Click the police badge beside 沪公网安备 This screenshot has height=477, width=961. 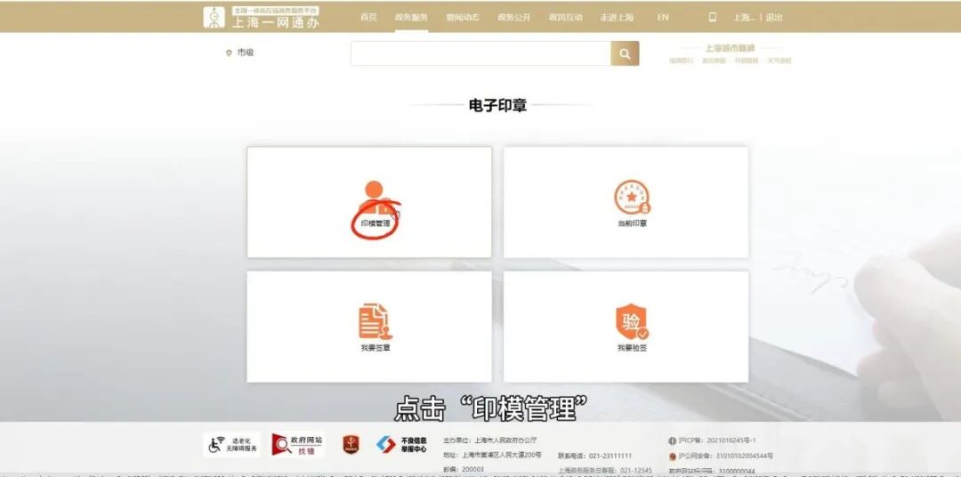673,457
